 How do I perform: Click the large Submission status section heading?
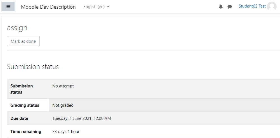pos(33,67)
